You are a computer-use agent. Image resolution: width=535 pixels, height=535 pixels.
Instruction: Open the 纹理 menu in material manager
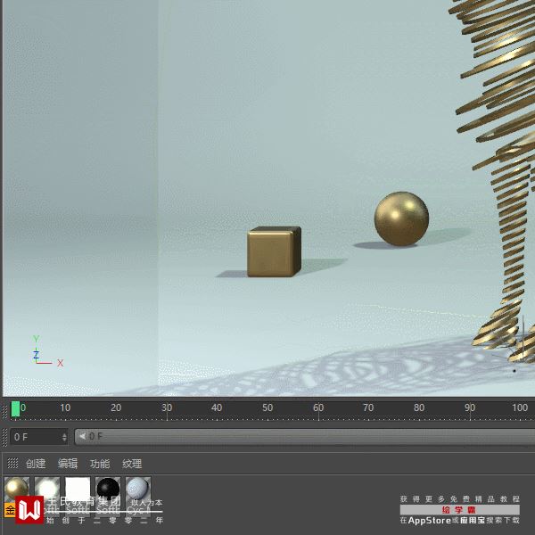tap(132, 464)
